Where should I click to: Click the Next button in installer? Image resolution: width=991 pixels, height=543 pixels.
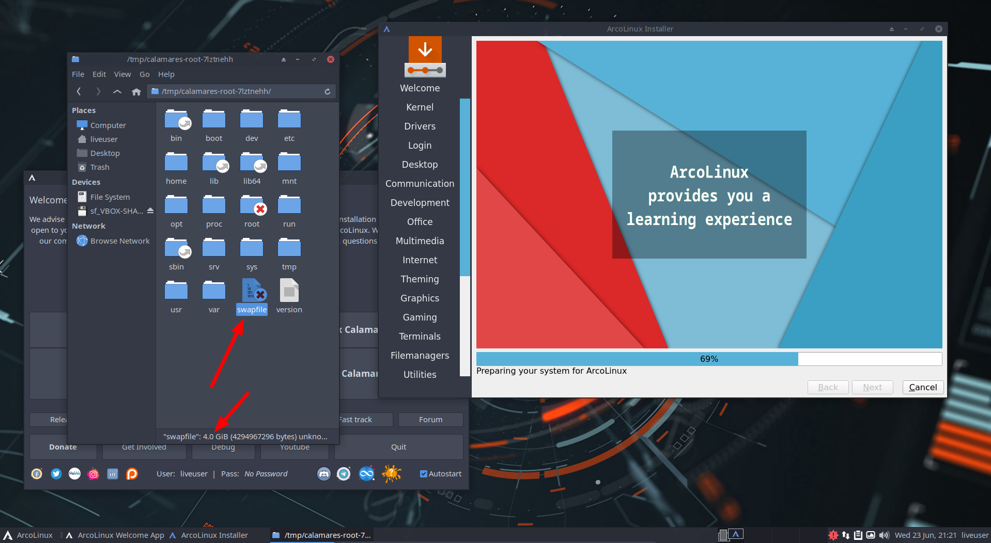click(872, 387)
